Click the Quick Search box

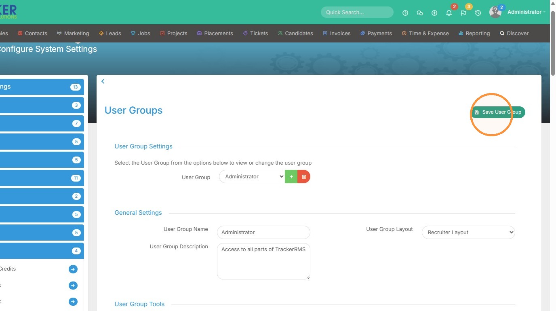click(x=357, y=12)
